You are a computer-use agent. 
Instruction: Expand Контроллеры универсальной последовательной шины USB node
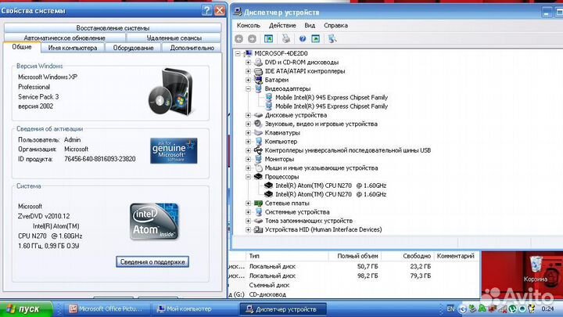coord(248,150)
